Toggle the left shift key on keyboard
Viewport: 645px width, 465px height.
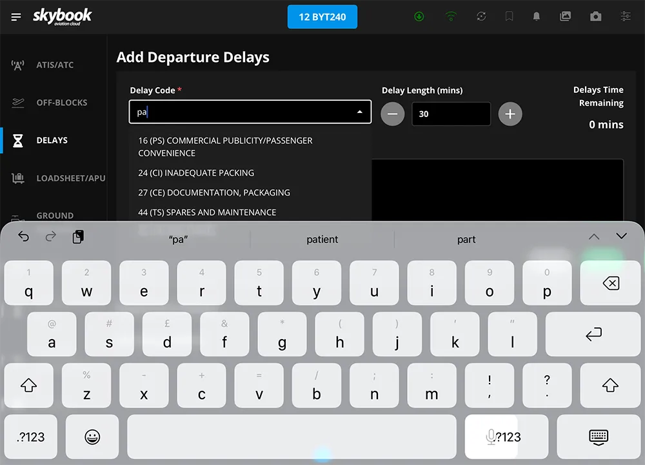pyautogui.click(x=28, y=386)
